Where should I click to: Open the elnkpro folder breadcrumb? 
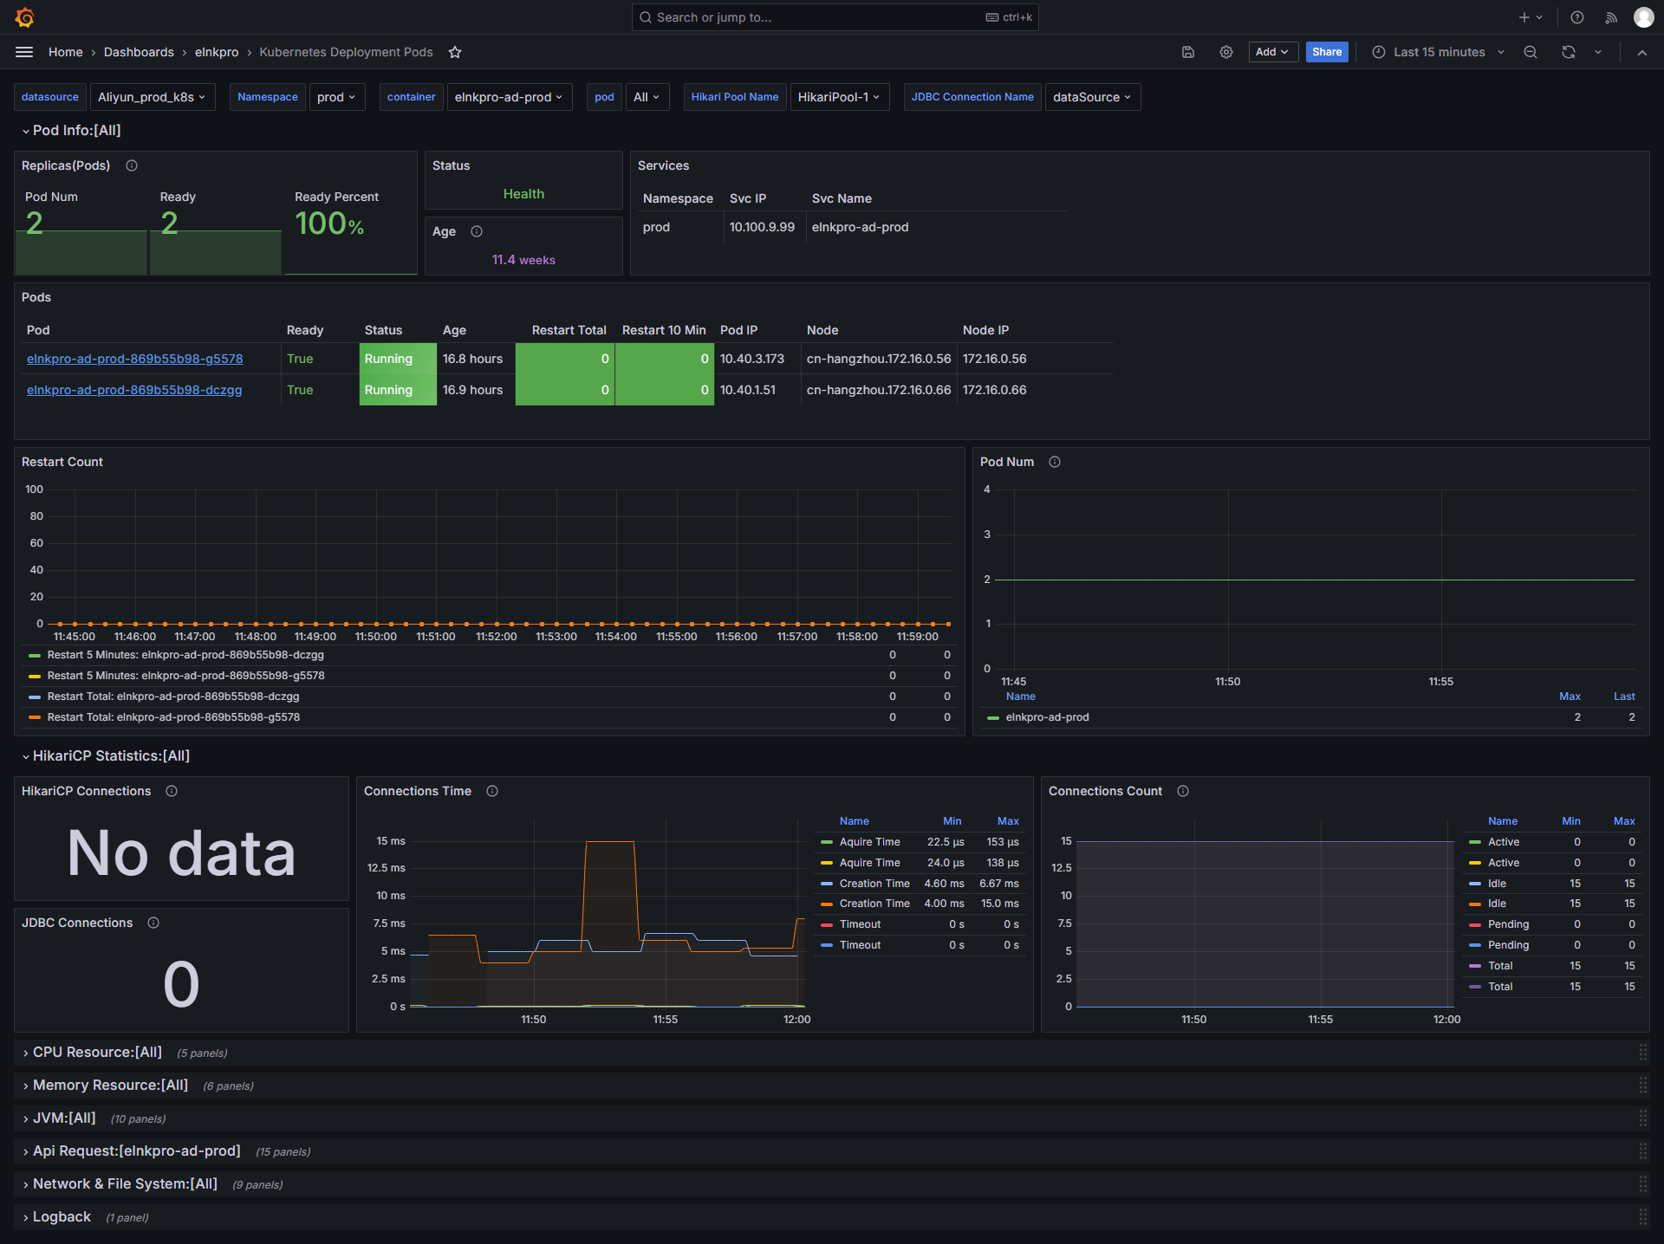217,52
